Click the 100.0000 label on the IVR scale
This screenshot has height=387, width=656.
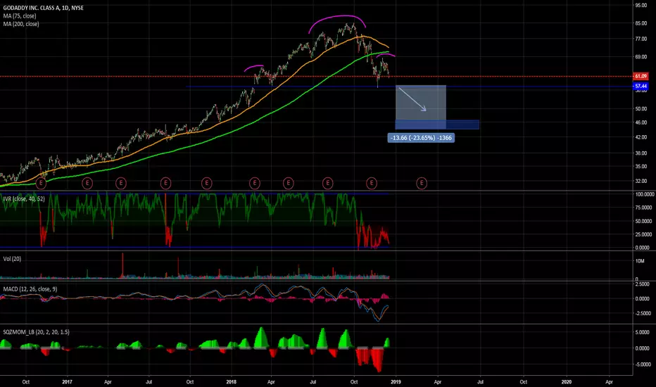[x=645, y=194]
